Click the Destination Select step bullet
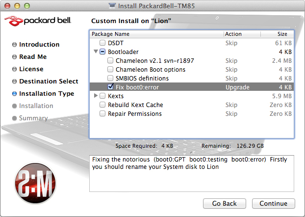305x217 pixels. (14, 81)
